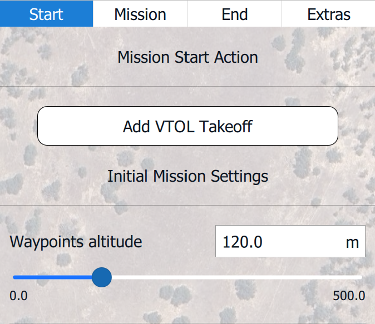
Task: Click the unfilled slider track right of the handle
Action: point(234,277)
